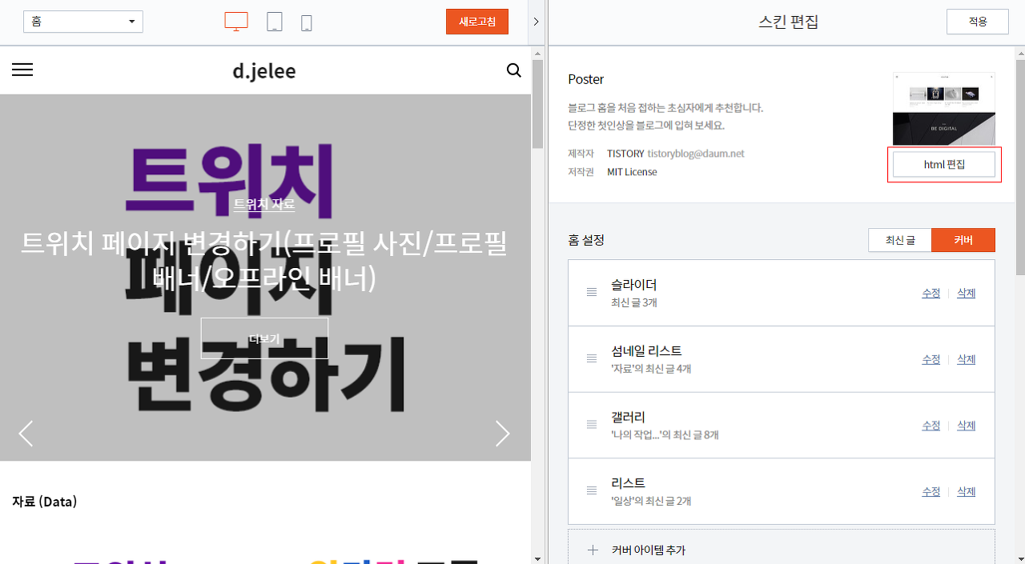1025x564 pixels.
Task: Apply skin changes with 적용 button
Action: click(x=977, y=22)
